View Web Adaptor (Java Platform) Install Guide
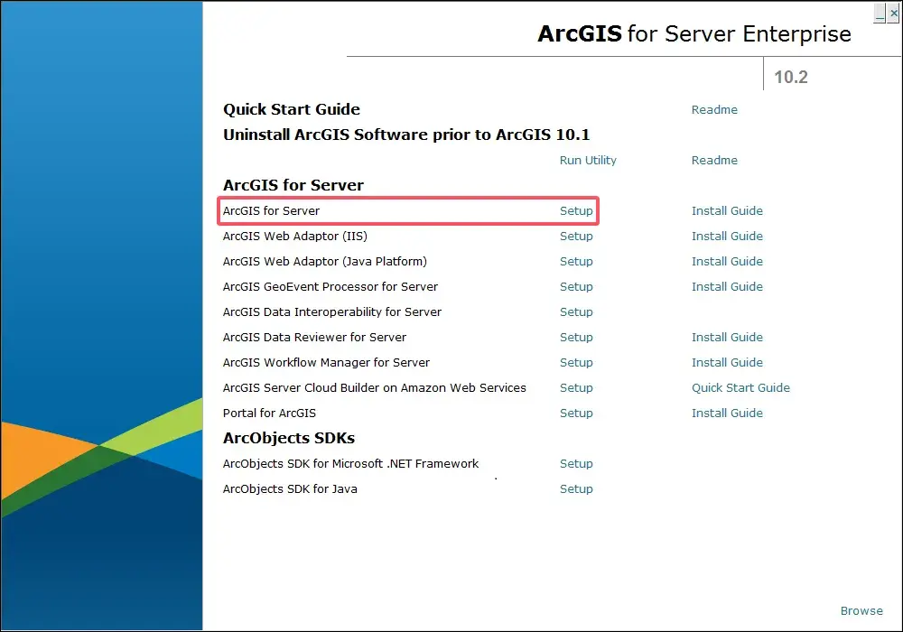This screenshot has width=903, height=632. (x=727, y=261)
